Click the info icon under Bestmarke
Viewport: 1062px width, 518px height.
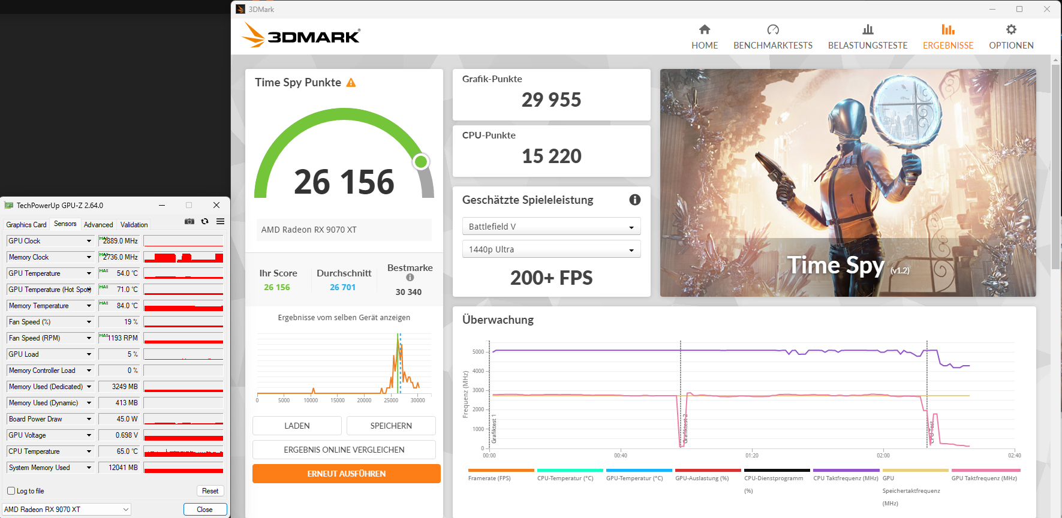click(410, 278)
